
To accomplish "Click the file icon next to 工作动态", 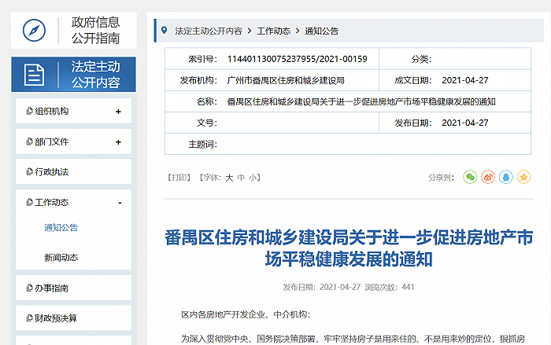I will [x=30, y=202].
